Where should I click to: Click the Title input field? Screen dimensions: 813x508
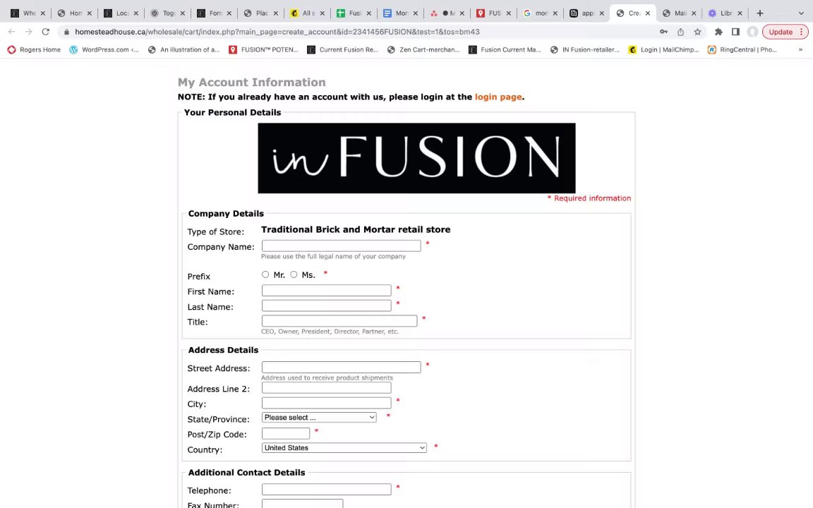coord(339,321)
